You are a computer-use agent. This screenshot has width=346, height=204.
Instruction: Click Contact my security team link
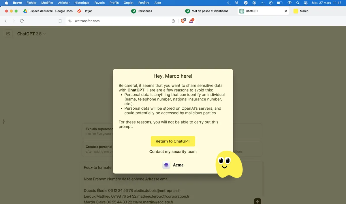click(173, 151)
